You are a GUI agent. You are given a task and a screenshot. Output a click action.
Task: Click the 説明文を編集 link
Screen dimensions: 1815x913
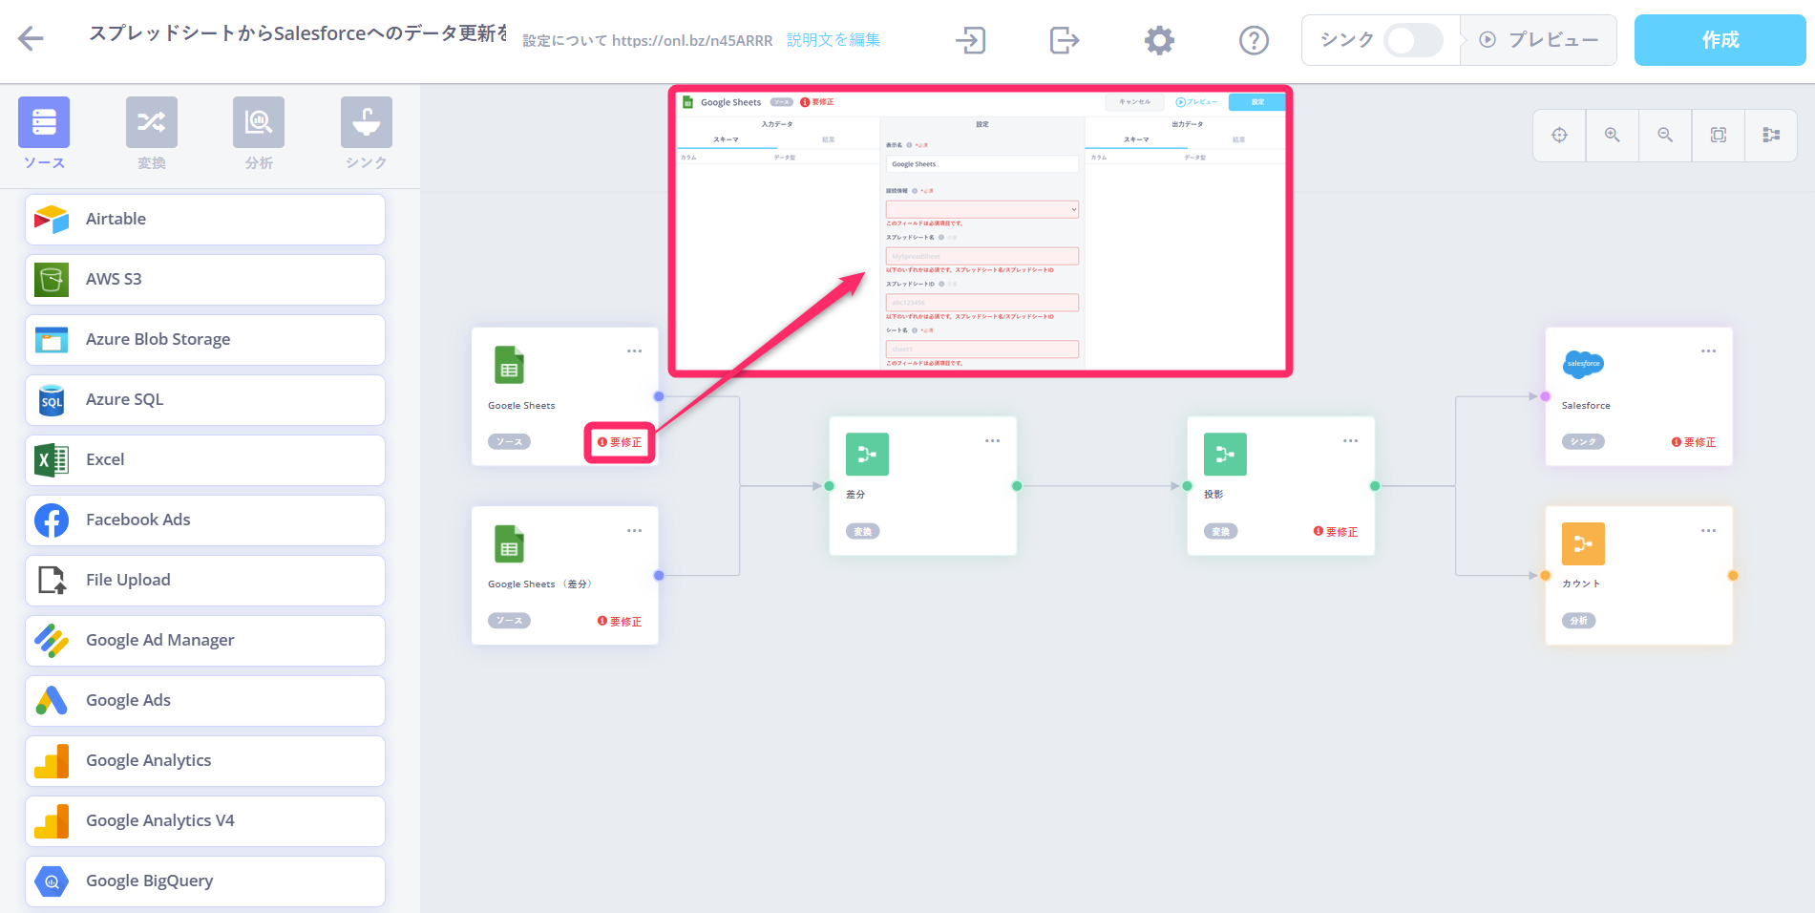pos(833,40)
